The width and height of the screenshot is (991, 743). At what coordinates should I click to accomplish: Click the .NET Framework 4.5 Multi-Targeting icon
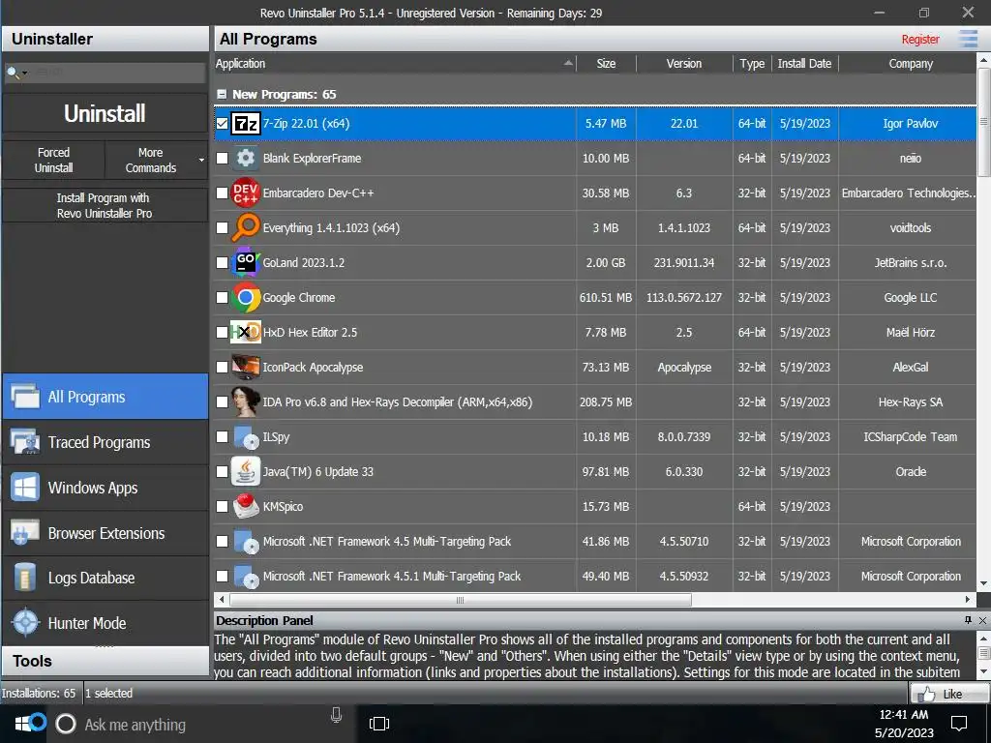(245, 541)
